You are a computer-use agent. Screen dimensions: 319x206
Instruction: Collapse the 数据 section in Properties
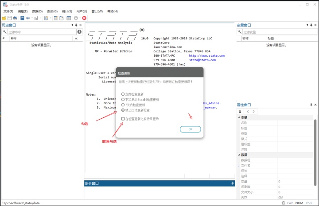click(x=239, y=155)
